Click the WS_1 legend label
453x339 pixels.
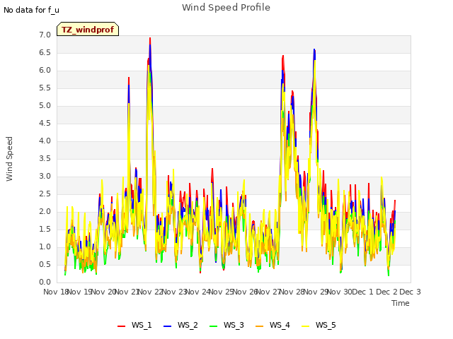[x=142, y=325]
